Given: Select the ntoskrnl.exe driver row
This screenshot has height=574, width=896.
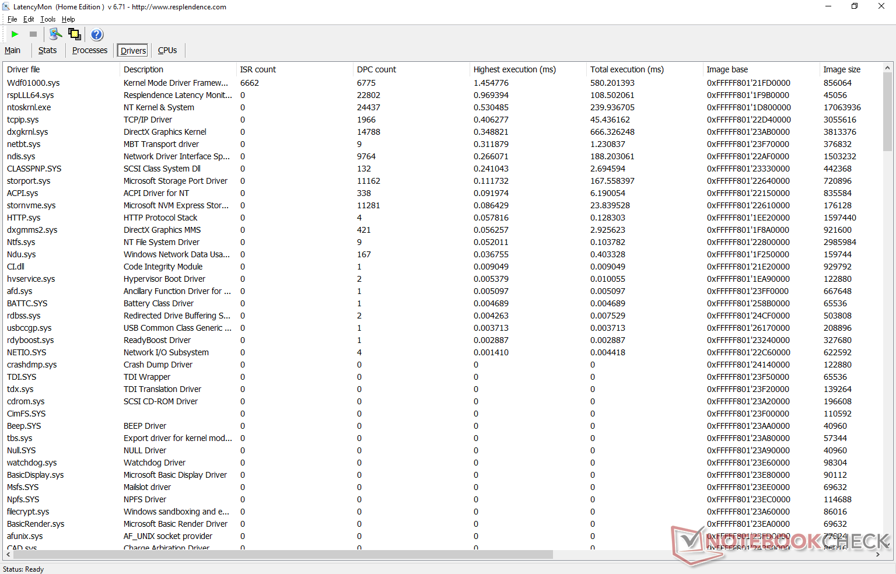Looking at the screenshot, I should (x=442, y=107).
